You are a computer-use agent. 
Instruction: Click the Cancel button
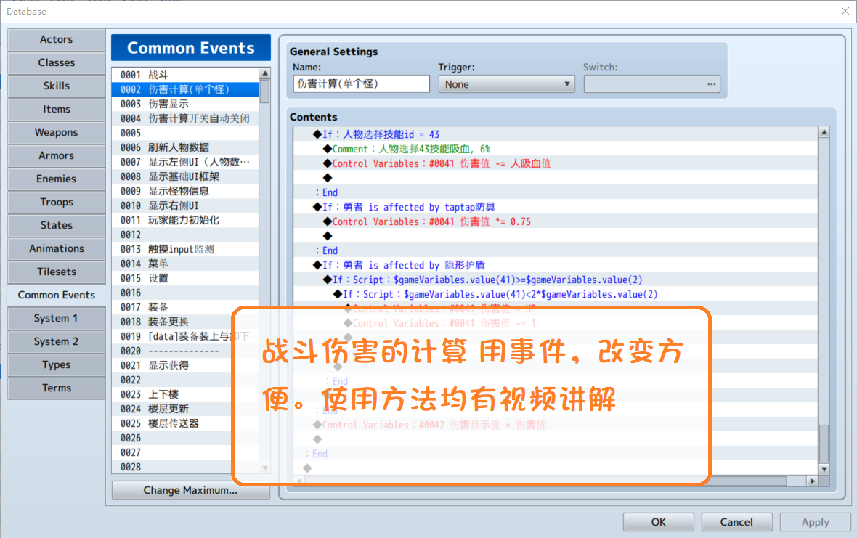pyautogui.click(x=736, y=522)
